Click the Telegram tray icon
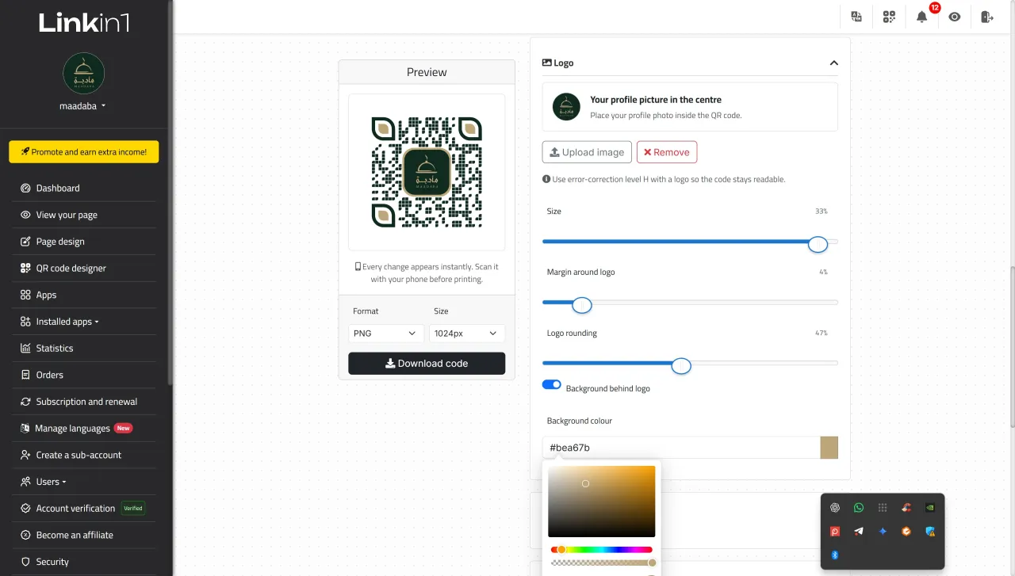Screen dimensions: 1015x576 click(x=859, y=532)
